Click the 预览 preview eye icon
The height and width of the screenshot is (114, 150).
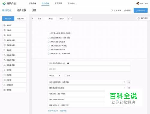125,10
